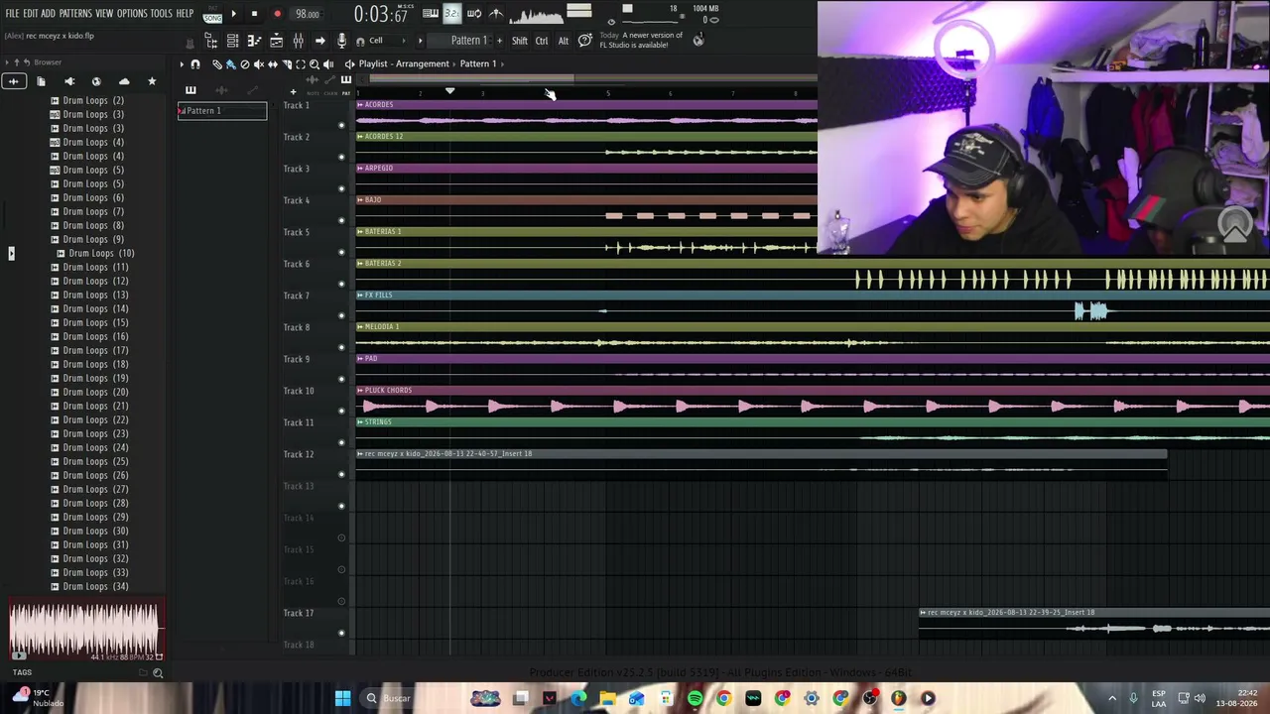Select the playlist Mute tool
The height and width of the screenshot is (714, 1270).
(259, 64)
